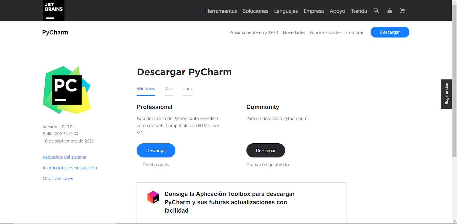Download the Professional edition

(x=156, y=150)
